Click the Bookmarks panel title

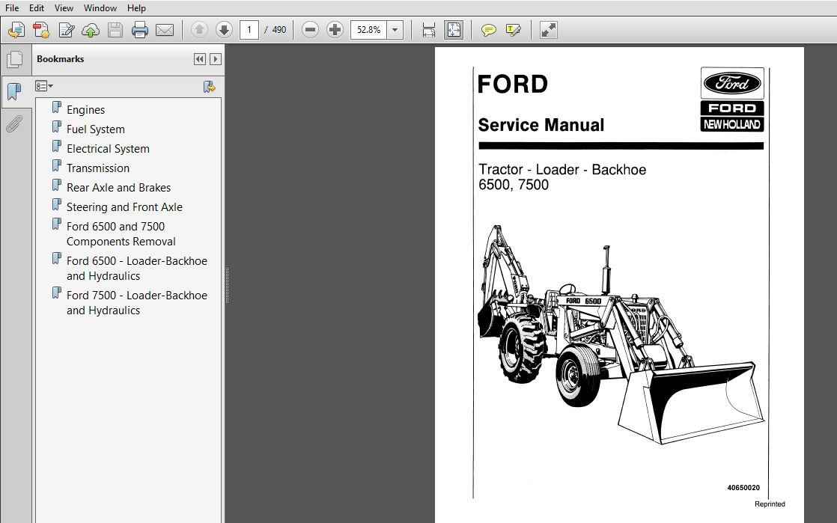(x=61, y=59)
